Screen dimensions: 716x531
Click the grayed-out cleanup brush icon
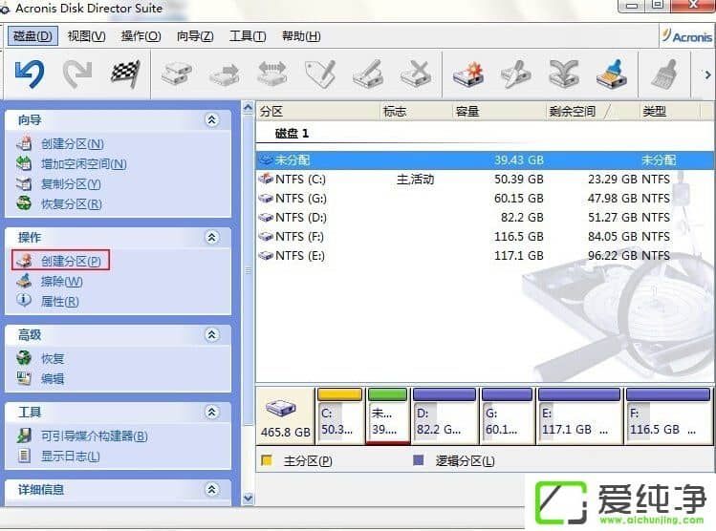coord(664,74)
